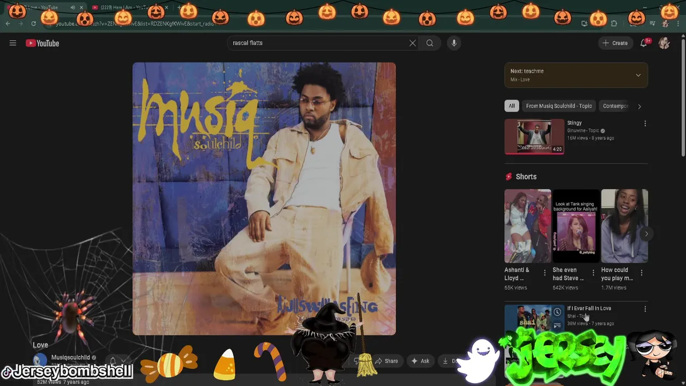Close the 'Love - YouTube' browser tab
The image size is (686, 386).
(81, 8)
